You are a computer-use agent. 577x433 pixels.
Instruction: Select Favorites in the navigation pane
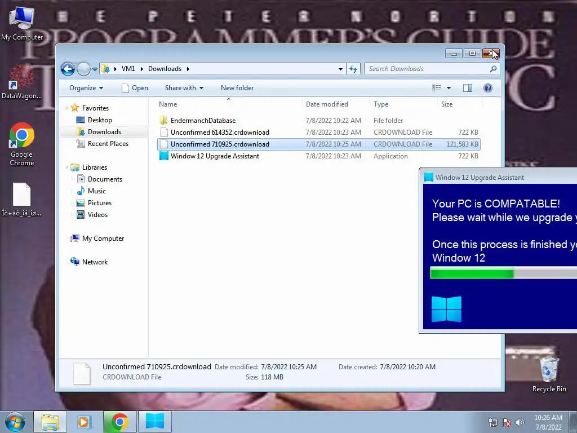coord(95,108)
